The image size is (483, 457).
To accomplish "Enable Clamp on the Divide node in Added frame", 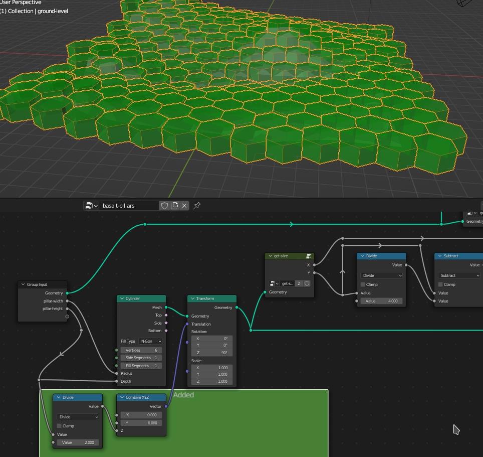I will (x=59, y=426).
